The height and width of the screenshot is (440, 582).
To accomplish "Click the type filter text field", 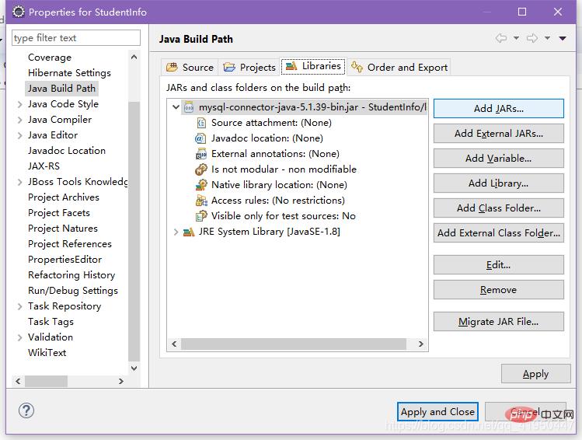I will click(x=75, y=38).
